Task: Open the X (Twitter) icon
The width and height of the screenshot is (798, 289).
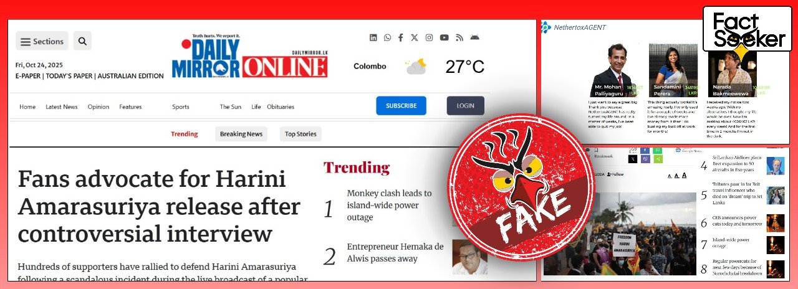Action: (415, 38)
